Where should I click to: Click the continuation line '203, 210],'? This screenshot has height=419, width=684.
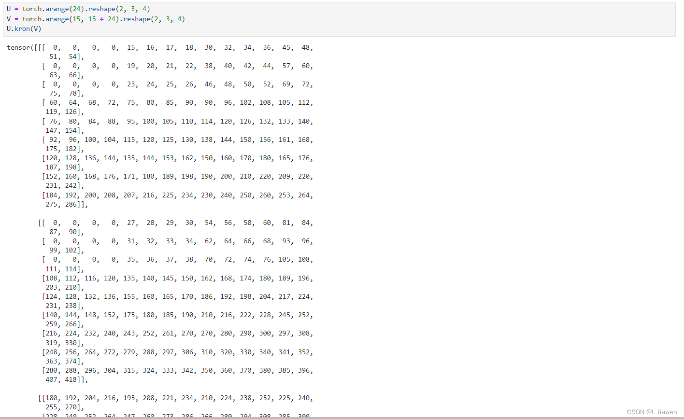click(65, 287)
